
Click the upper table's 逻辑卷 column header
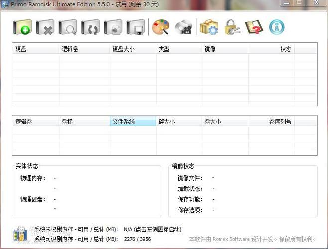[84, 49]
